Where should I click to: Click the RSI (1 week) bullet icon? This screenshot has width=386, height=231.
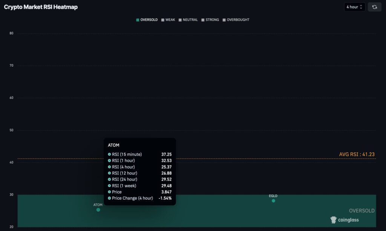tap(109, 186)
